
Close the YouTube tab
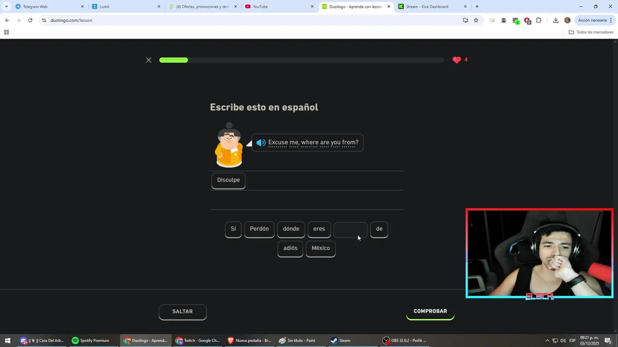coord(312,7)
